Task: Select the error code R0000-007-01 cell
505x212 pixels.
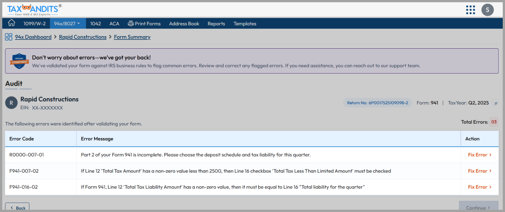Action: [41, 155]
